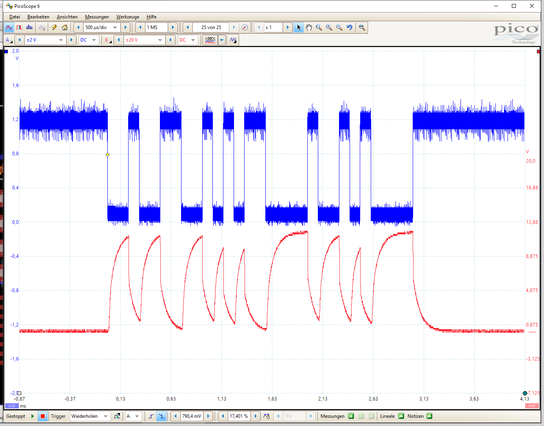Increase the 1 MS sample count

tap(173, 27)
